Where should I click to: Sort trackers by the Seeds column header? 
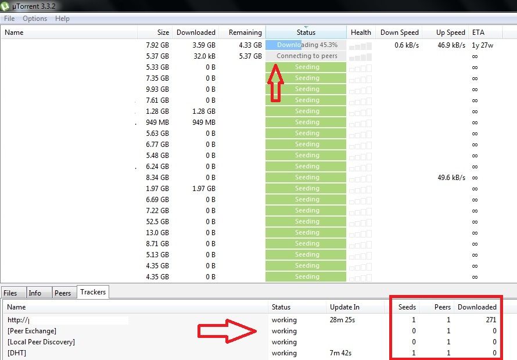click(407, 307)
